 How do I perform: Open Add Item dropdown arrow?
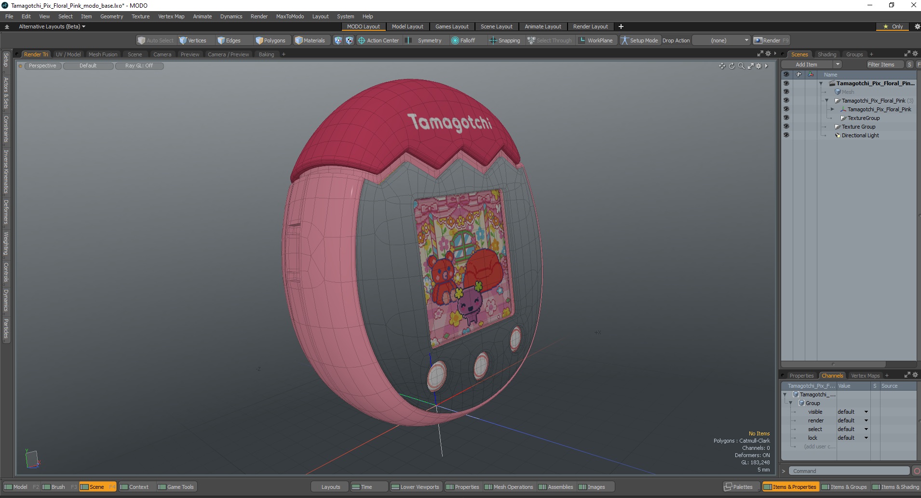838,65
